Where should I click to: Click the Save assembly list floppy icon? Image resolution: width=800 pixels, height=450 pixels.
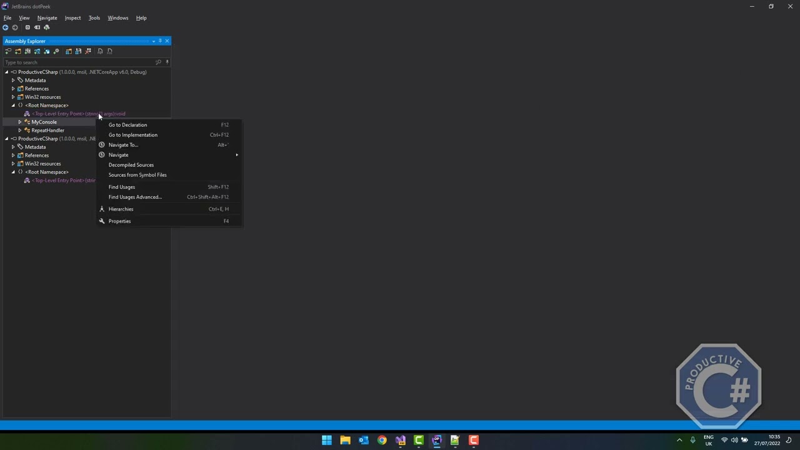(78, 51)
